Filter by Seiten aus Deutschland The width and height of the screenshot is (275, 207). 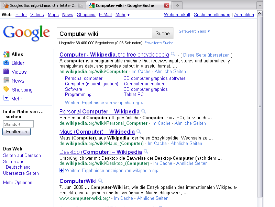17,165
